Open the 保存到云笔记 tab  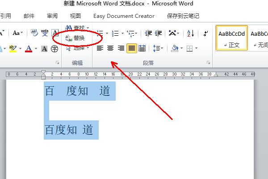(x=183, y=16)
